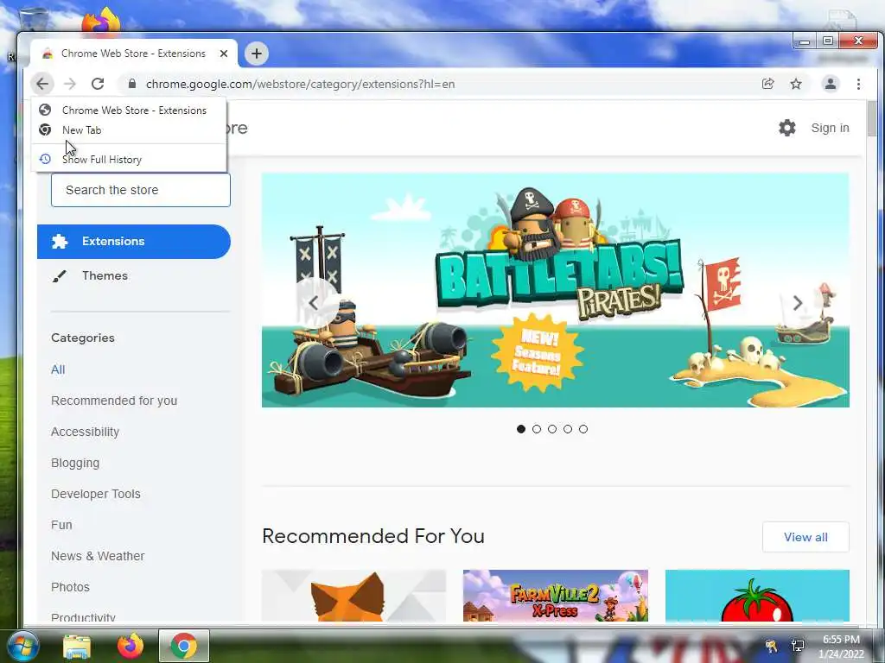Click the Forward navigation arrow
The width and height of the screenshot is (885, 663).
(70, 84)
